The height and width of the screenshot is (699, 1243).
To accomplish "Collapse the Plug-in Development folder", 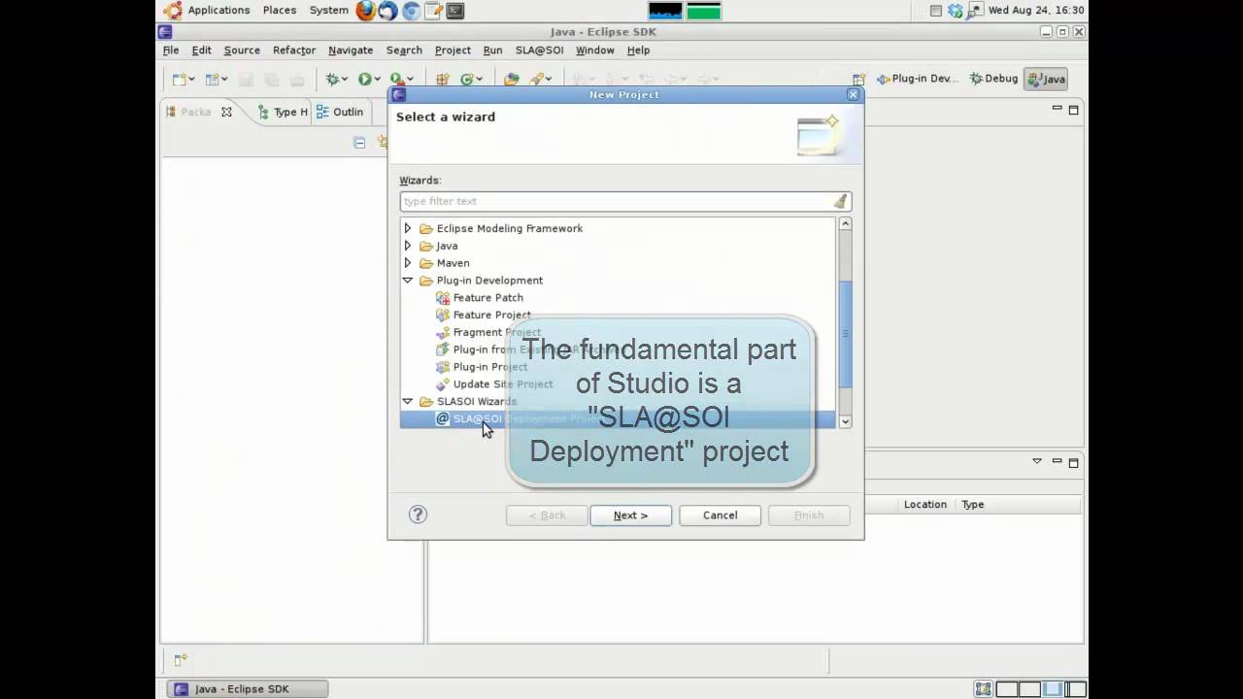I will pos(408,281).
